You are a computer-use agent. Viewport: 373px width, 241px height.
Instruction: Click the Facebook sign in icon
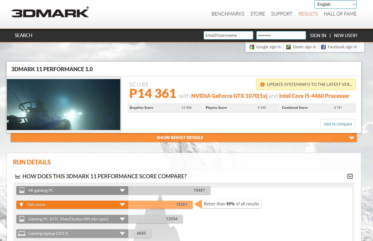(323, 47)
